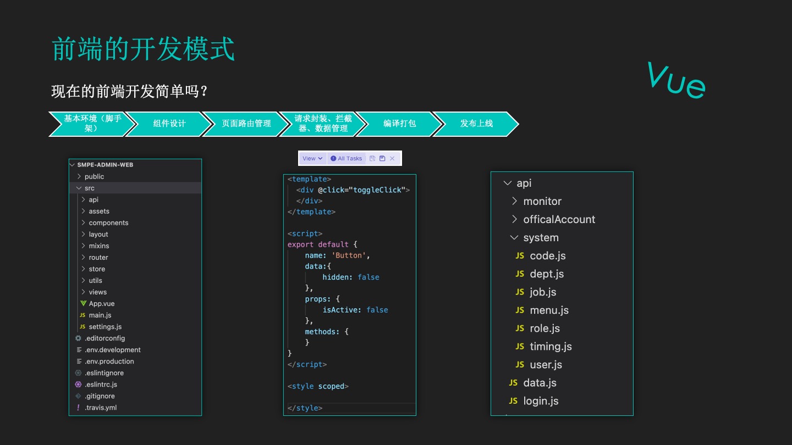Click the closing </script> tag line
792x445 pixels.
coord(307,364)
